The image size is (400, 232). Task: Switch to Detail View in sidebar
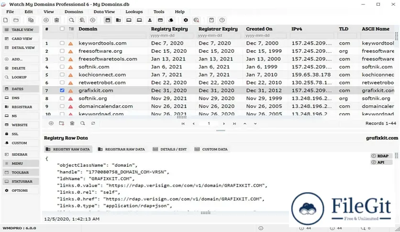(x=21, y=48)
